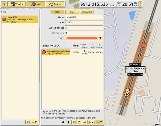Add a new line button
Image resolution: width=161 pixels, height=126 pixels.
point(34,122)
